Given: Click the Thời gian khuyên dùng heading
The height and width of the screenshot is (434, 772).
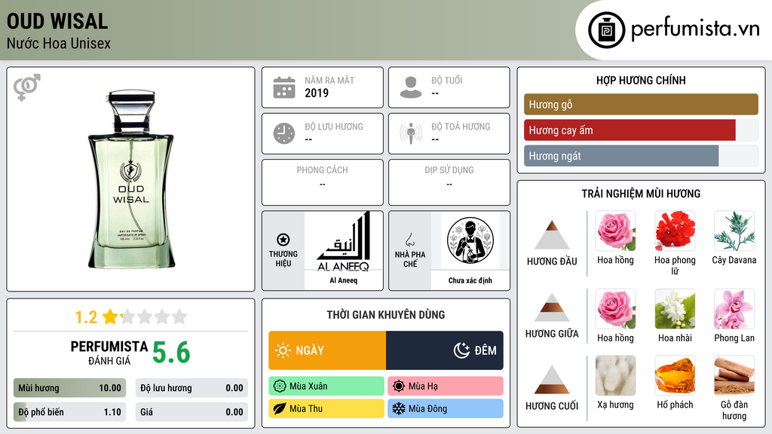Looking at the screenshot, I should [x=386, y=314].
